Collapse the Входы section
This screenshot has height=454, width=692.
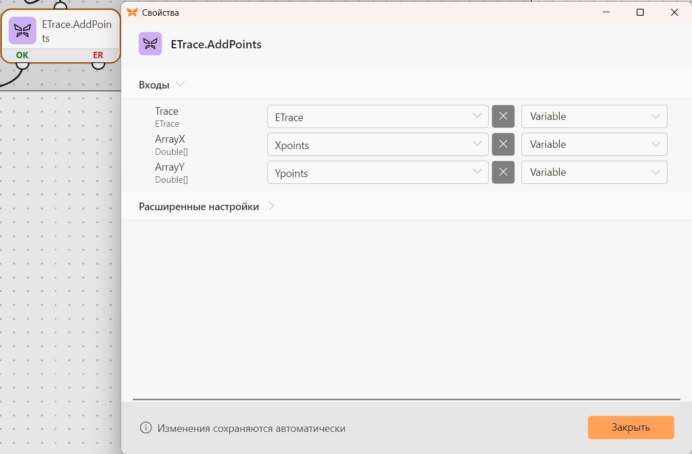(180, 84)
